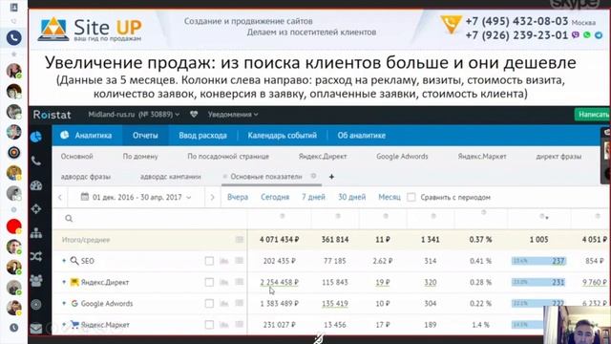Click the concentric circle icon in Roistat sidebar
Screen dimensions: 611x344
point(36,304)
